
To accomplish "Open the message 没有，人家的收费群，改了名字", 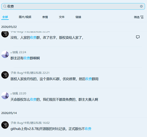I will [x=47, y=38].
